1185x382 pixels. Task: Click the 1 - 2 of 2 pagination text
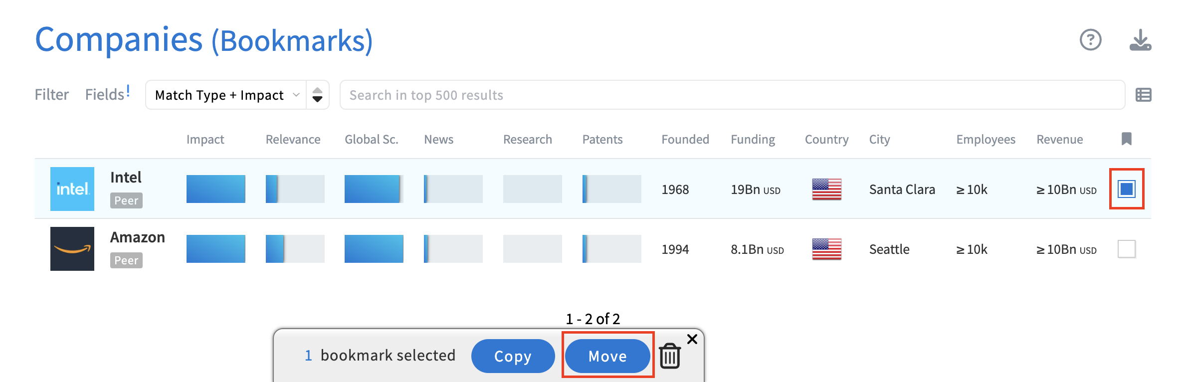click(x=592, y=319)
